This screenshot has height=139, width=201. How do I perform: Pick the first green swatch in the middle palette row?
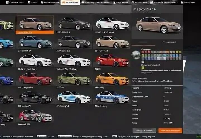click(x=143, y=55)
